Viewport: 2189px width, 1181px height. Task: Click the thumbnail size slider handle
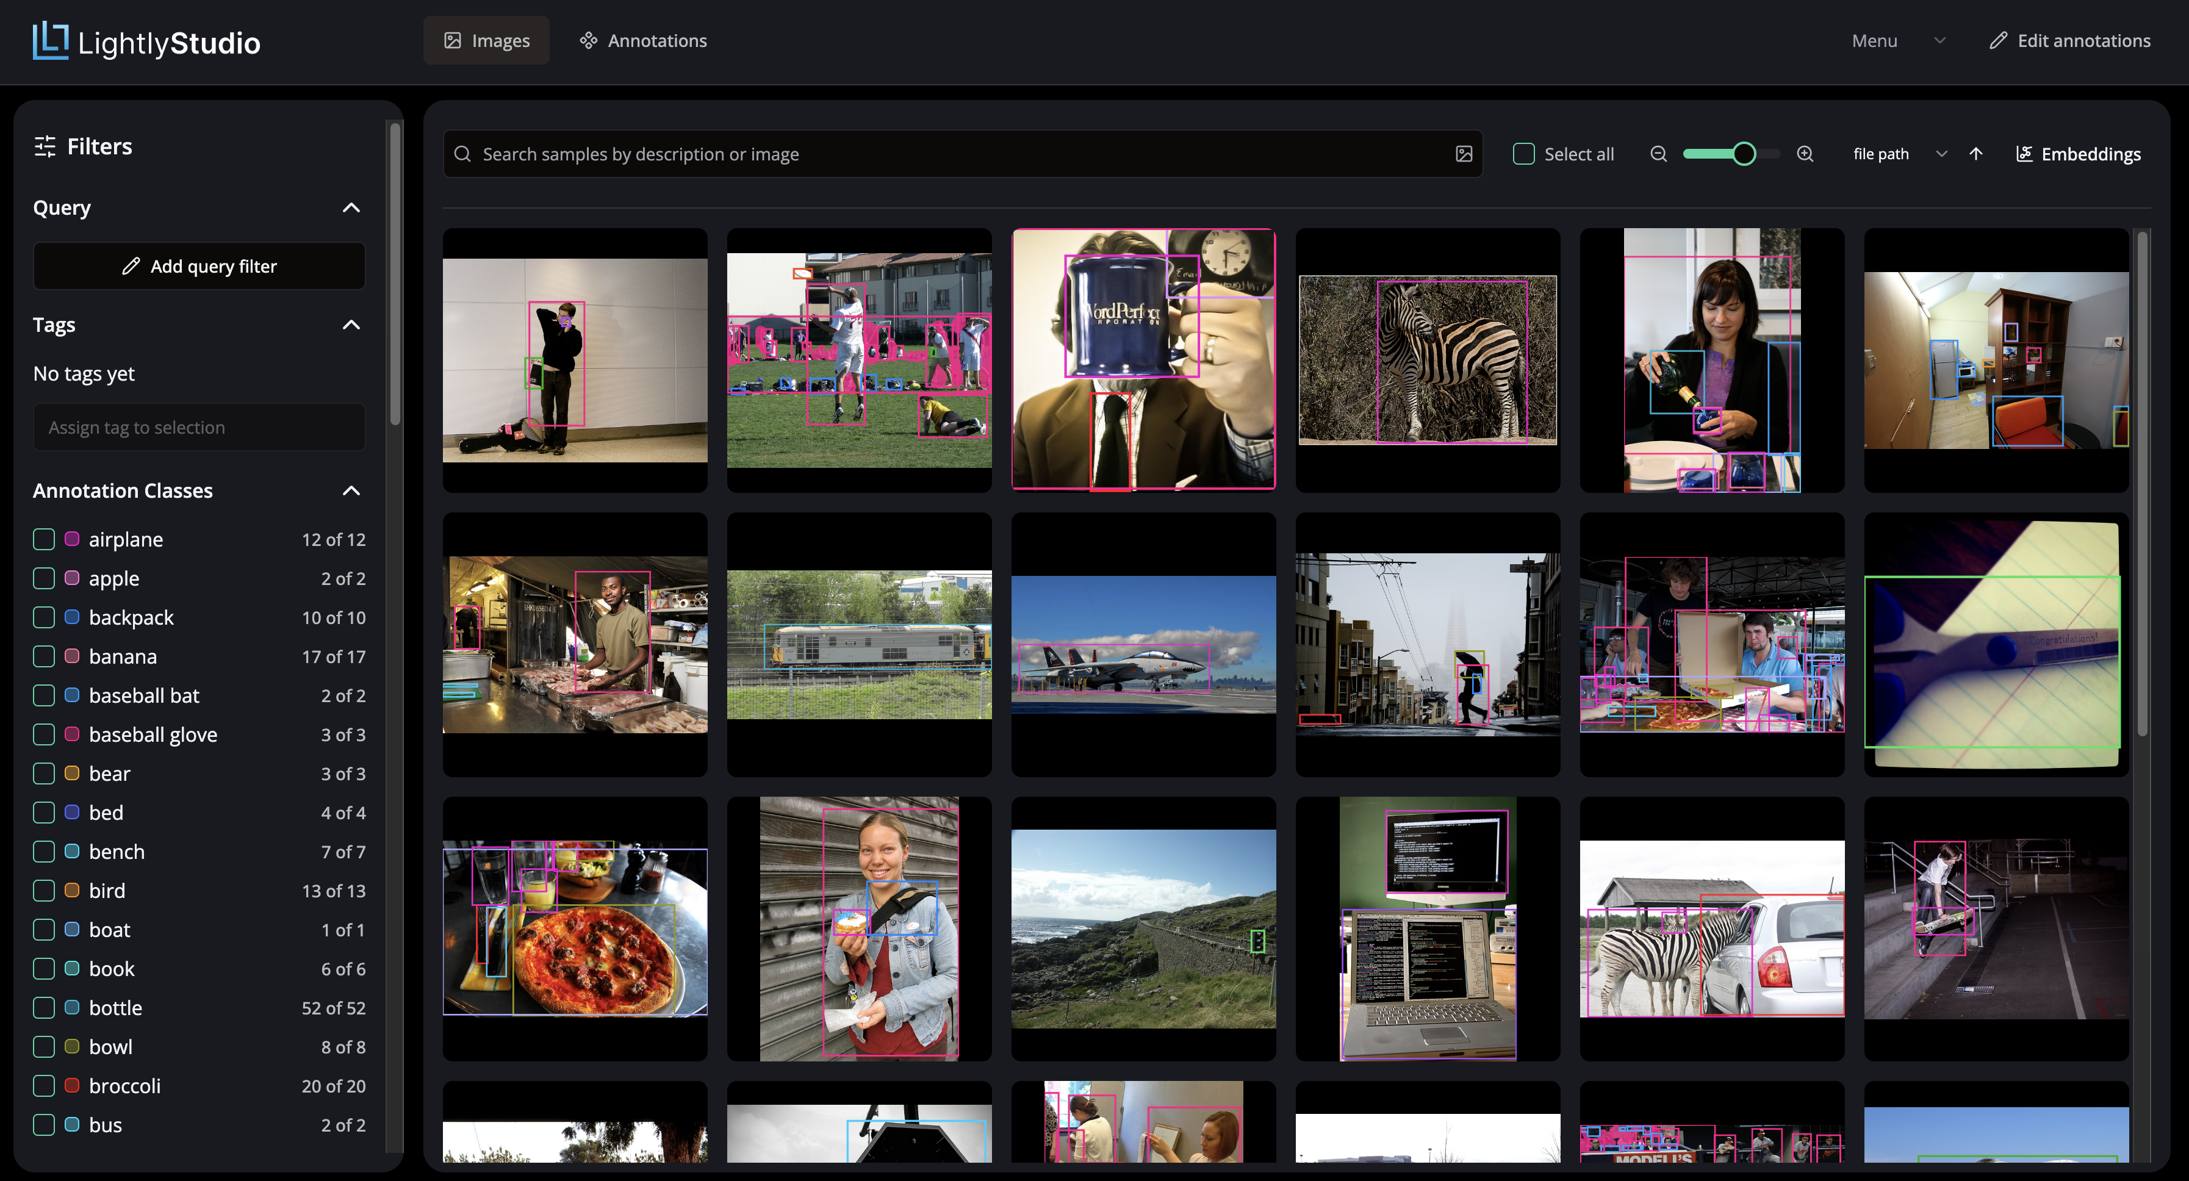pyautogui.click(x=1744, y=154)
